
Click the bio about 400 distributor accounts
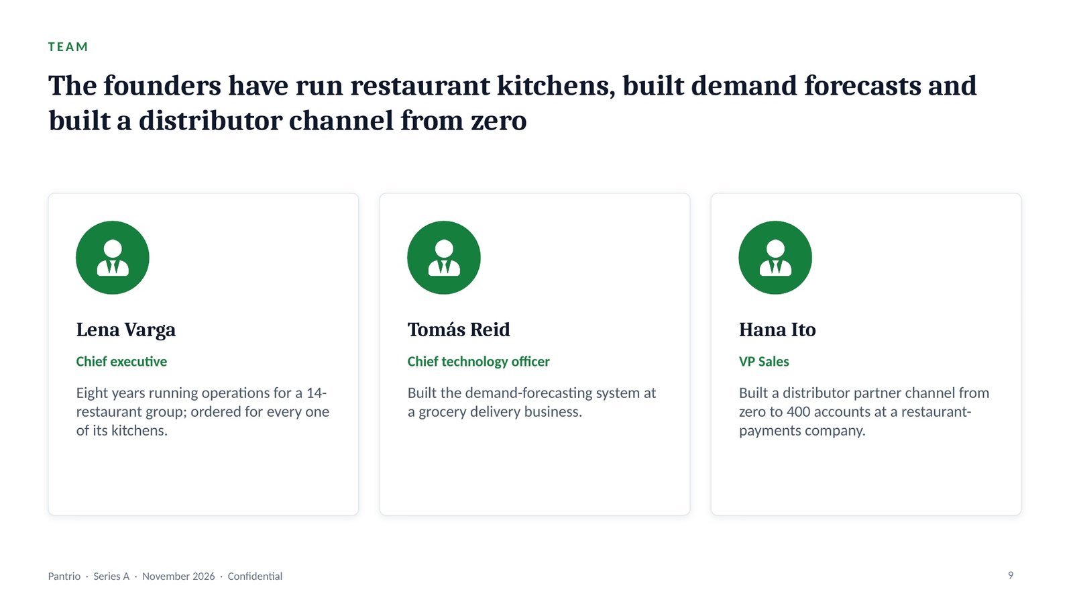pyautogui.click(x=864, y=411)
